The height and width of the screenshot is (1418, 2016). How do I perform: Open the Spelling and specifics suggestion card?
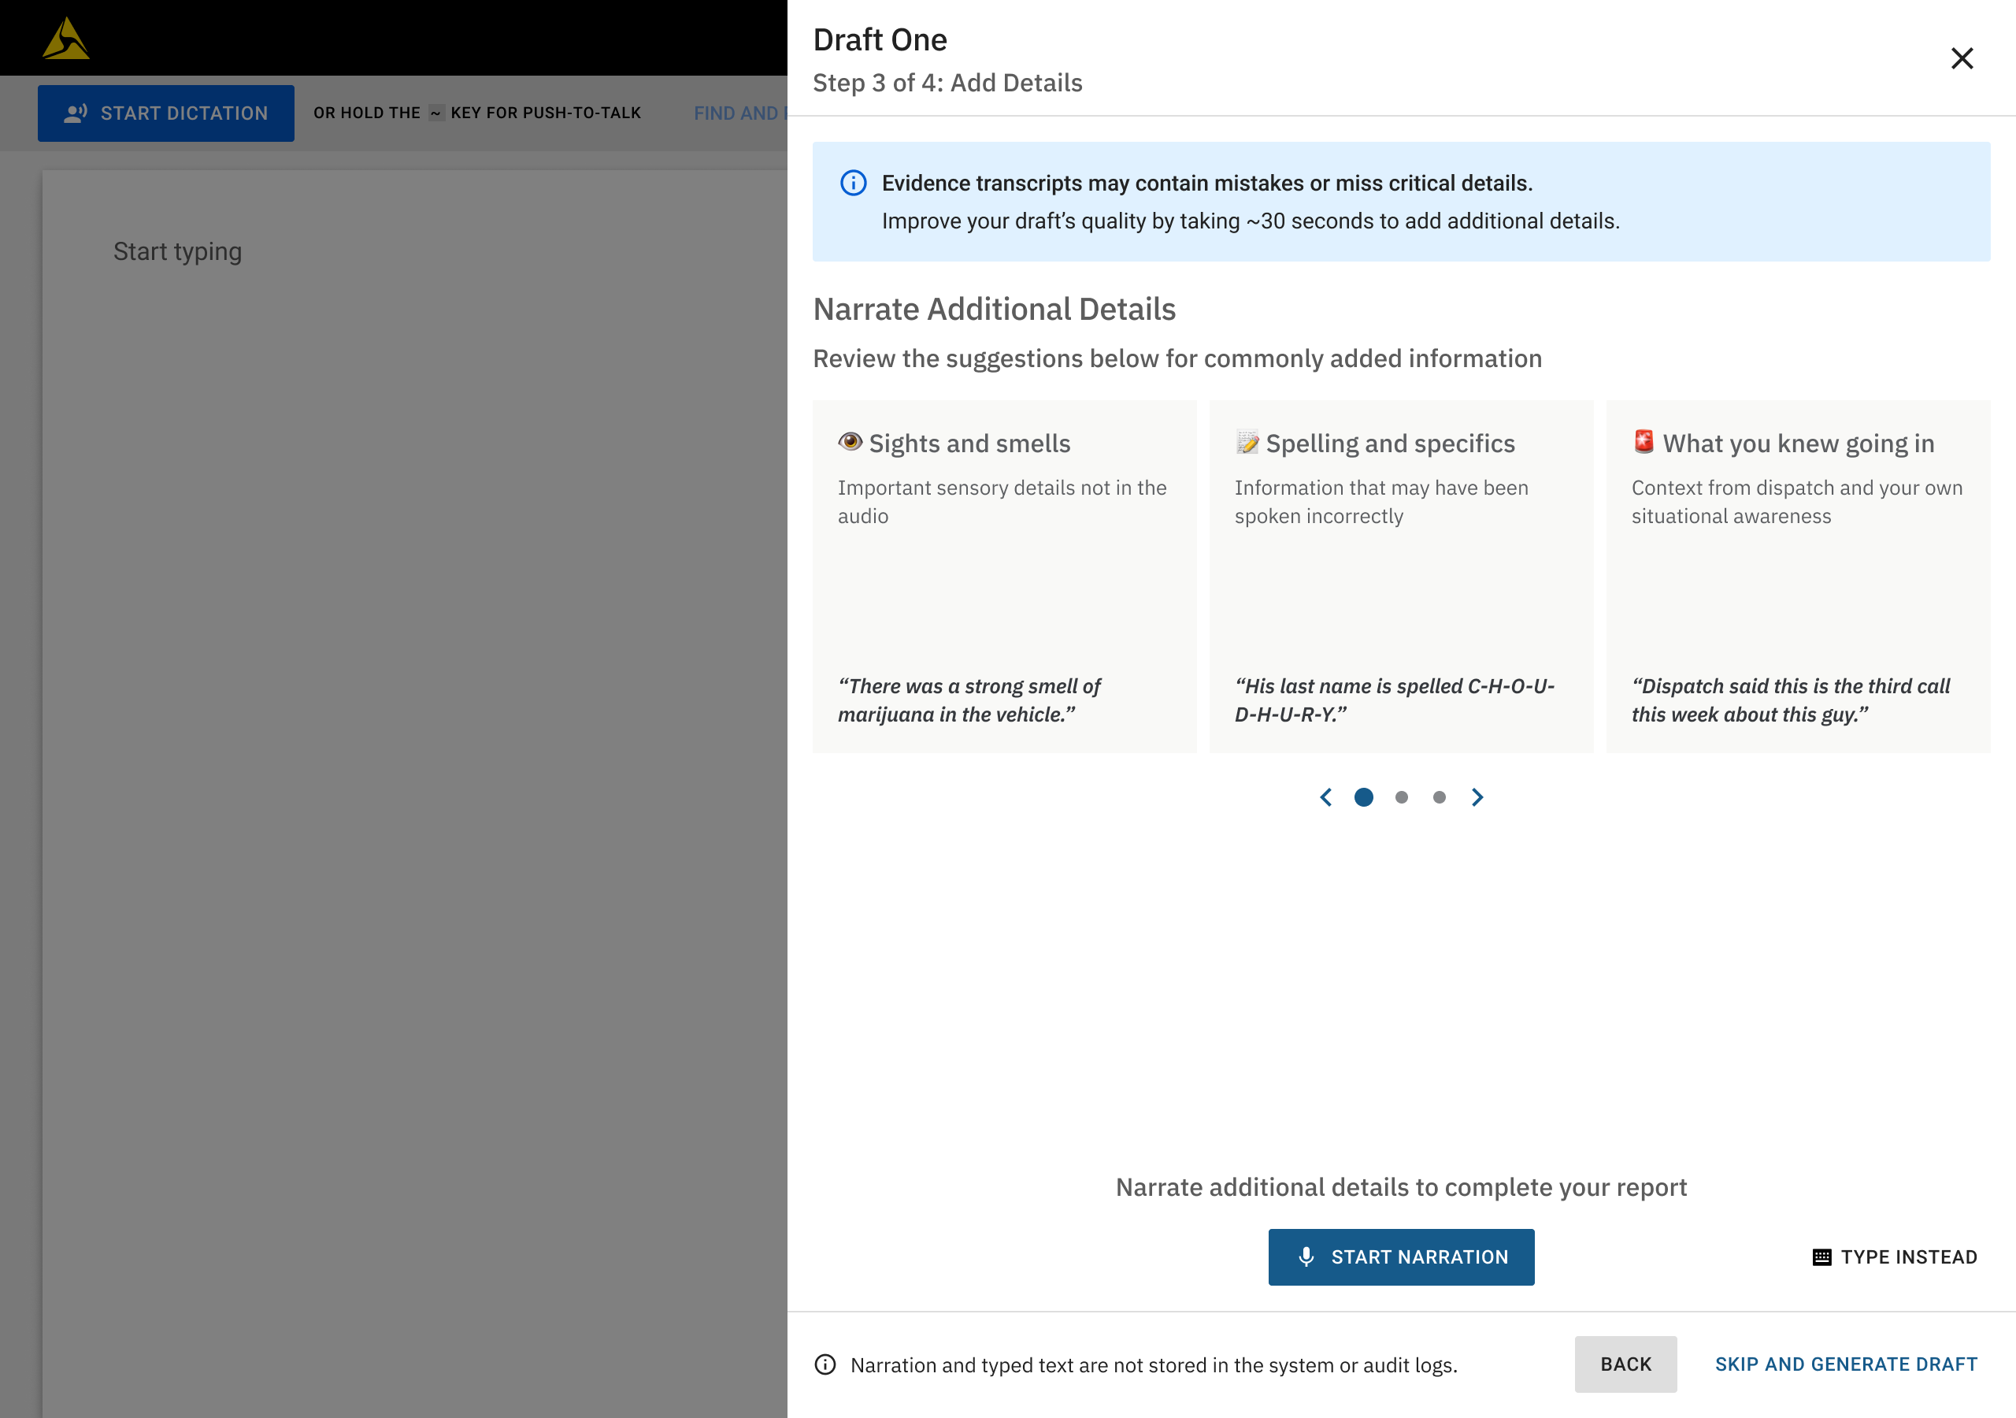point(1400,577)
